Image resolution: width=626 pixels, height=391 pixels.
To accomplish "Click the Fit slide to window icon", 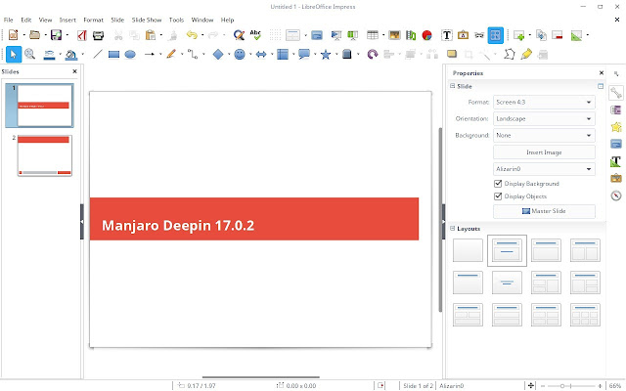I will pyautogui.click(x=530, y=386).
